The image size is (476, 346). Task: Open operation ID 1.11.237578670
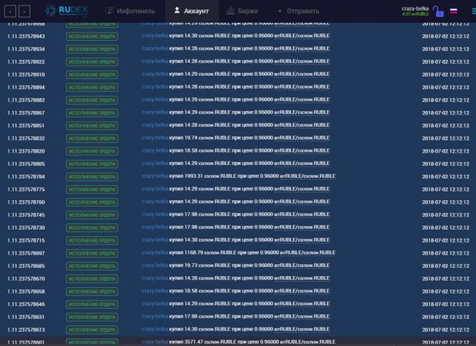(x=26, y=279)
